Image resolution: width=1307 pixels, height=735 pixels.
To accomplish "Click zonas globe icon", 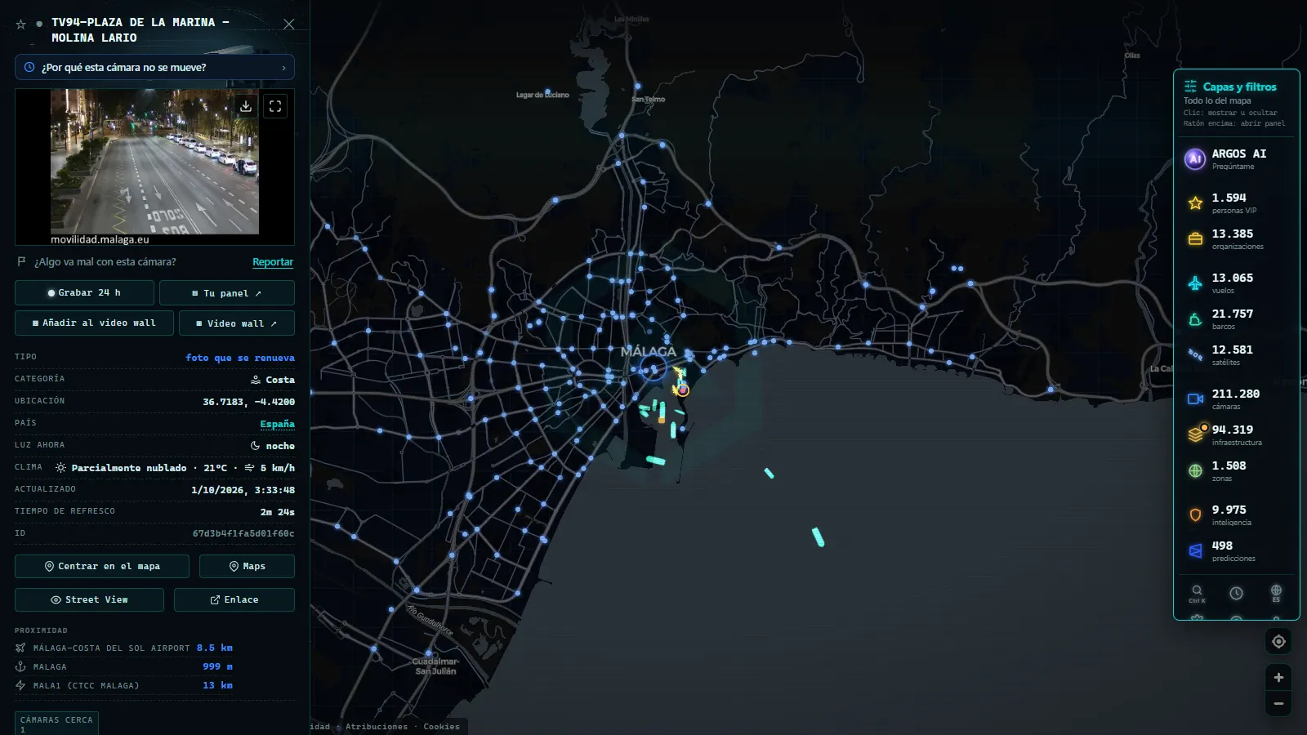I will (x=1195, y=471).
